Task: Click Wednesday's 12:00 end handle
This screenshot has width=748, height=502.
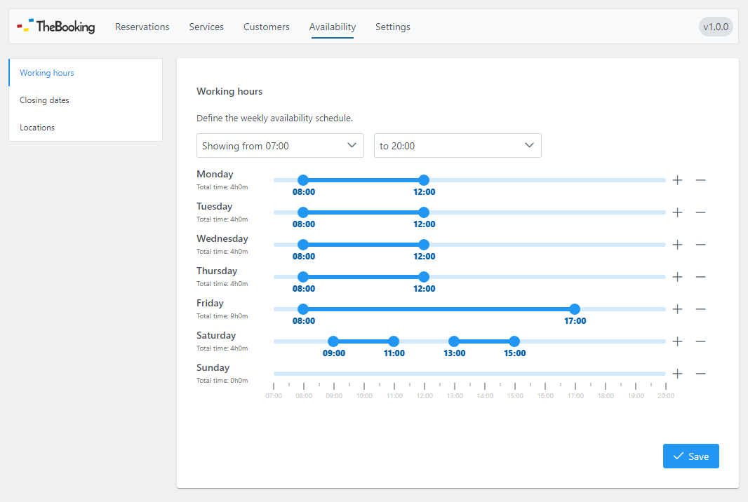Action: coord(424,245)
